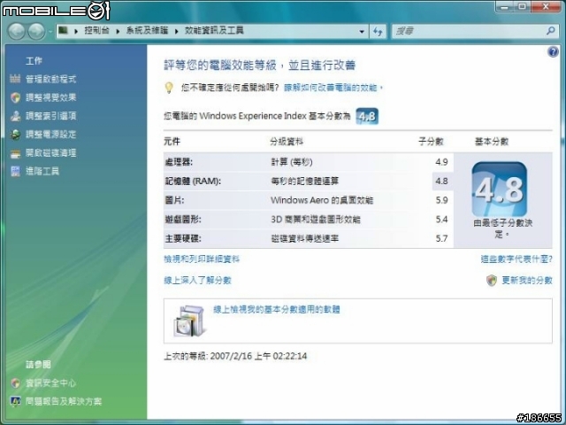
Task: Open 檢視和列印詳細資料 link
Action: pos(202,259)
